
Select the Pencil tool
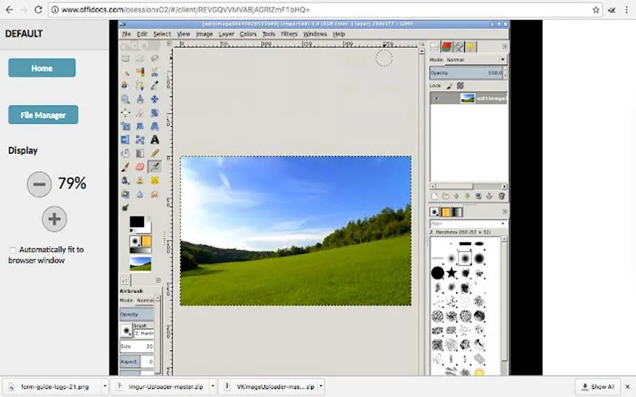154,153
